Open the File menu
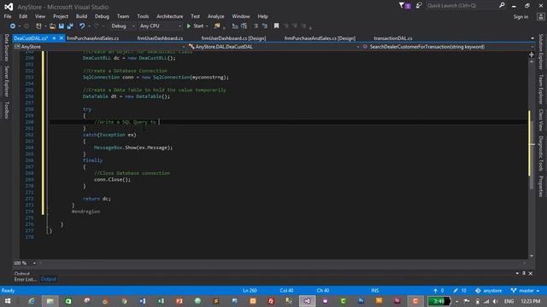Screen dimensions: 547x307 tap(8, 16)
